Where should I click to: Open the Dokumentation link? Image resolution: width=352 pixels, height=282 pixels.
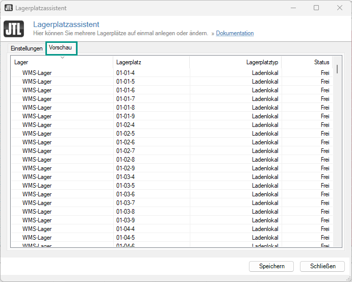pos(235,33)
